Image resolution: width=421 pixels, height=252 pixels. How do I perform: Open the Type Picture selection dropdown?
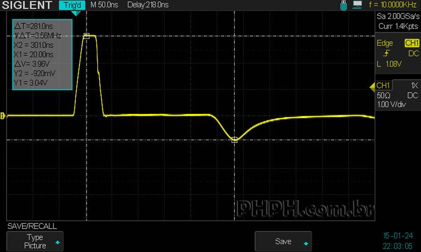pyautogui.click(x=36, y=241)
